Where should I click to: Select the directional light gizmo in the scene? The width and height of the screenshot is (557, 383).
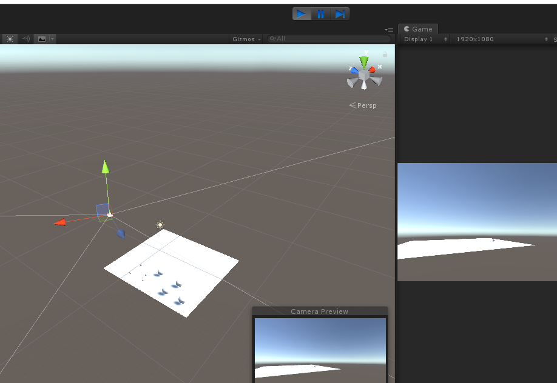160,225
